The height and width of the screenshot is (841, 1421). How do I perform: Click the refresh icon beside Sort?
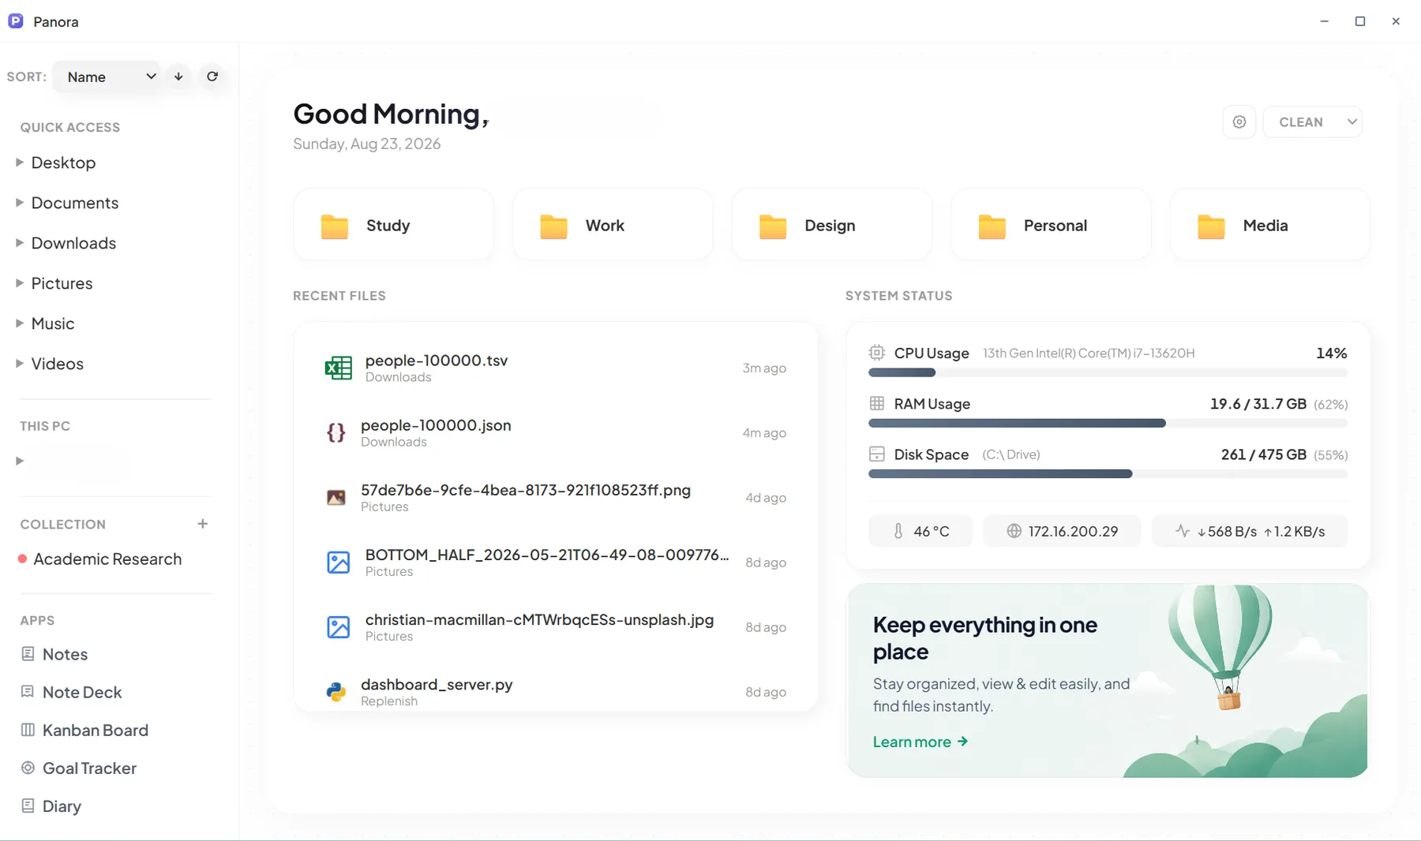tap(212, 77)
